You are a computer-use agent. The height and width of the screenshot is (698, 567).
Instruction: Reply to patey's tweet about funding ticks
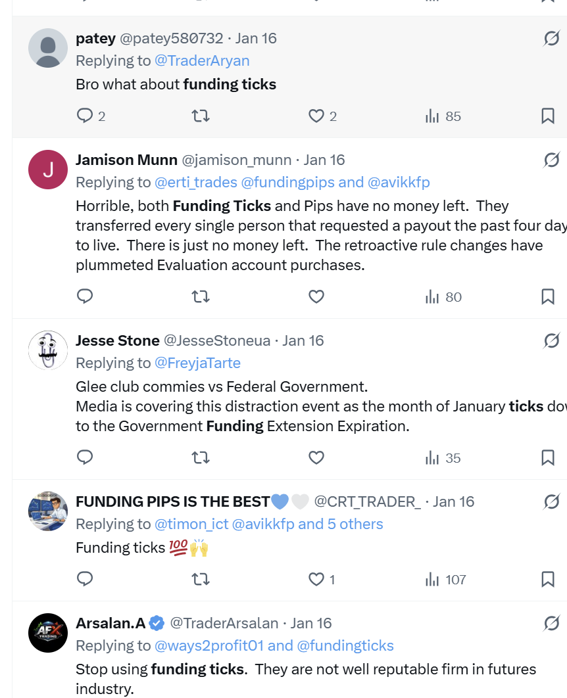click(x=86, y=115)
